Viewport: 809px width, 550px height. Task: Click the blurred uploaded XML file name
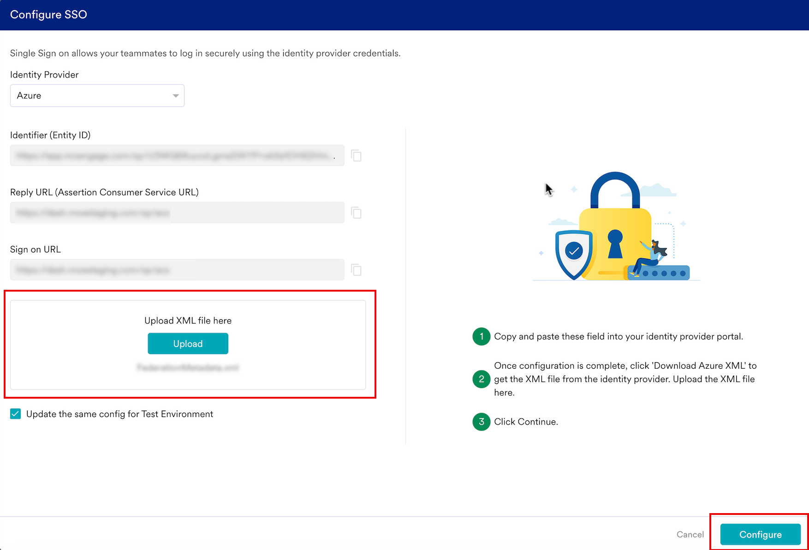(188, 368)
